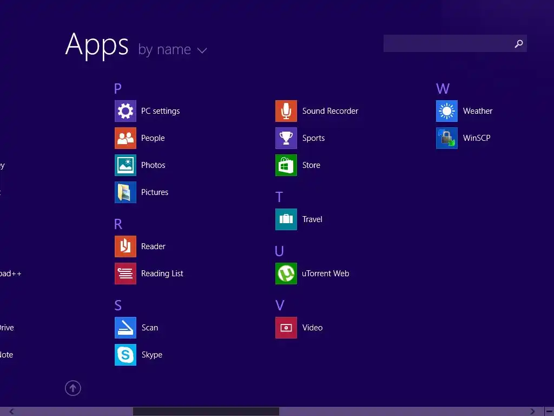Screen dimensions: 554x416
Task: Click the 'Weather' text label
Action: pyautogui.click(x=478, y=111)
